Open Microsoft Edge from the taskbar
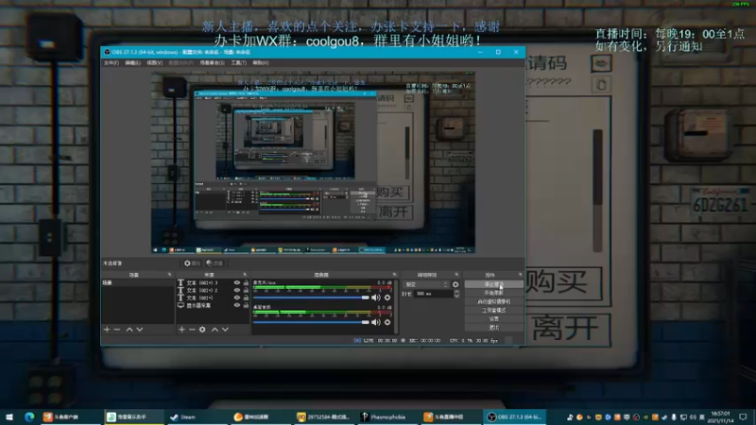The image size is (756, 425). (29, 416)
